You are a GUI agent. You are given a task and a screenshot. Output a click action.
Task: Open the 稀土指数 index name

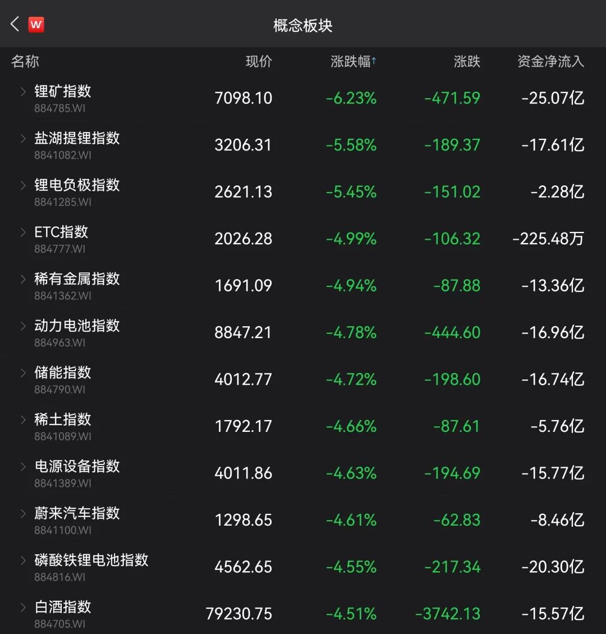[63, 419]
